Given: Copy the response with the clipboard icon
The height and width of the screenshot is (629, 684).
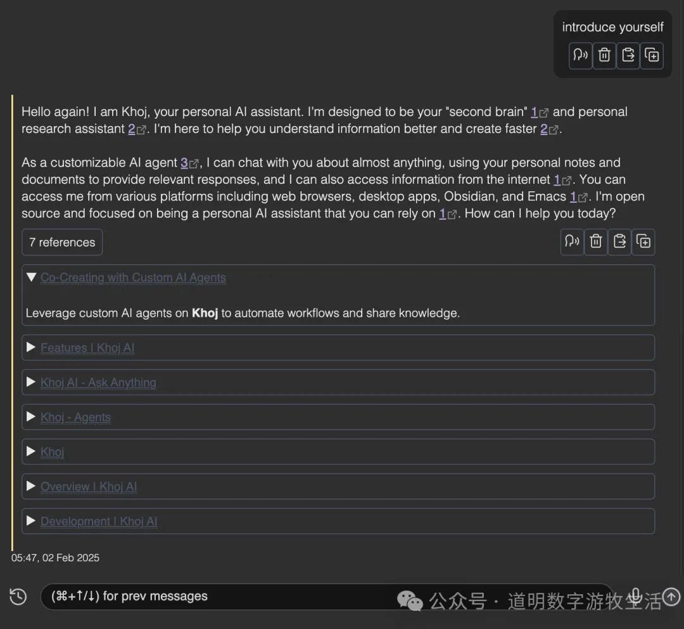Looking at the screenshot, I should pos(619,241).
